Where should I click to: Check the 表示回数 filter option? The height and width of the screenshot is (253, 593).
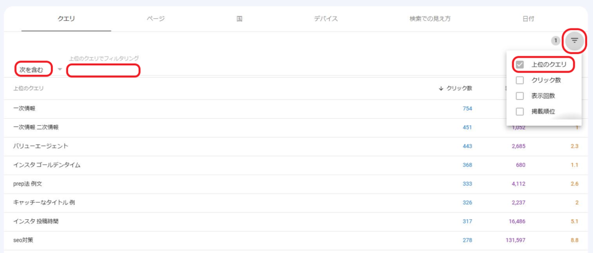(x=520, y=96)
